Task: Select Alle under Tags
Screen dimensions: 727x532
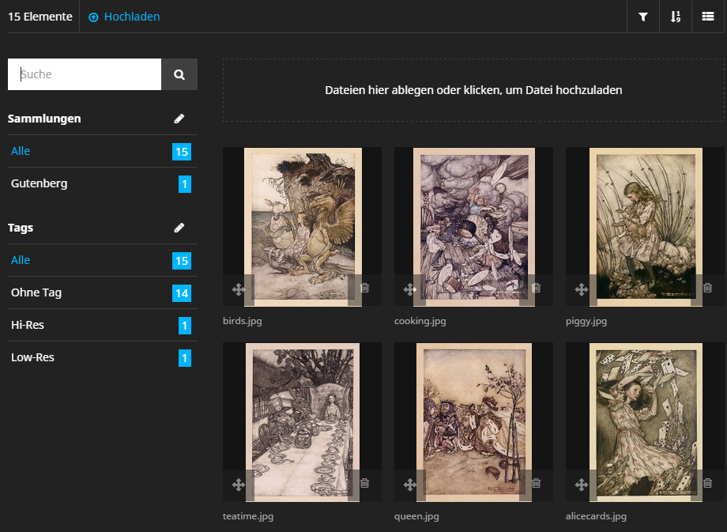Action: tap(103, 260)
